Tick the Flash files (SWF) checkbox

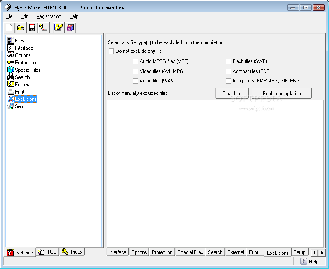228,61
